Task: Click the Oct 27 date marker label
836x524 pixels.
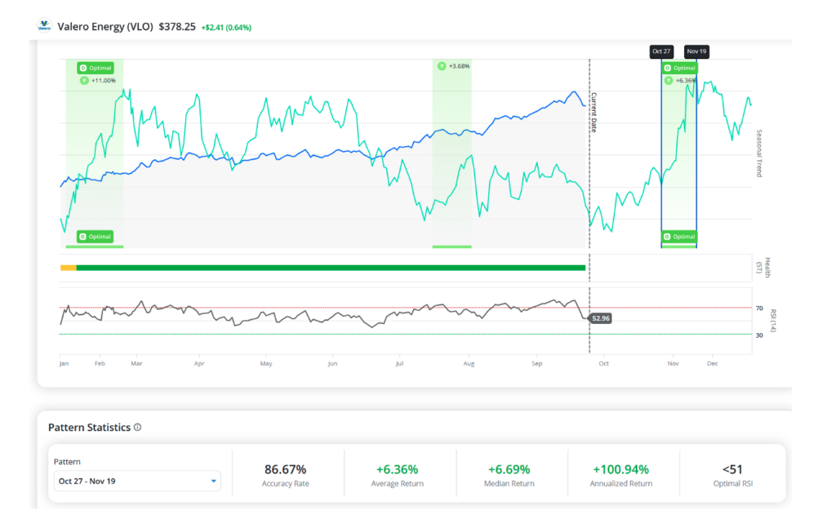Action: coord(661,51)
